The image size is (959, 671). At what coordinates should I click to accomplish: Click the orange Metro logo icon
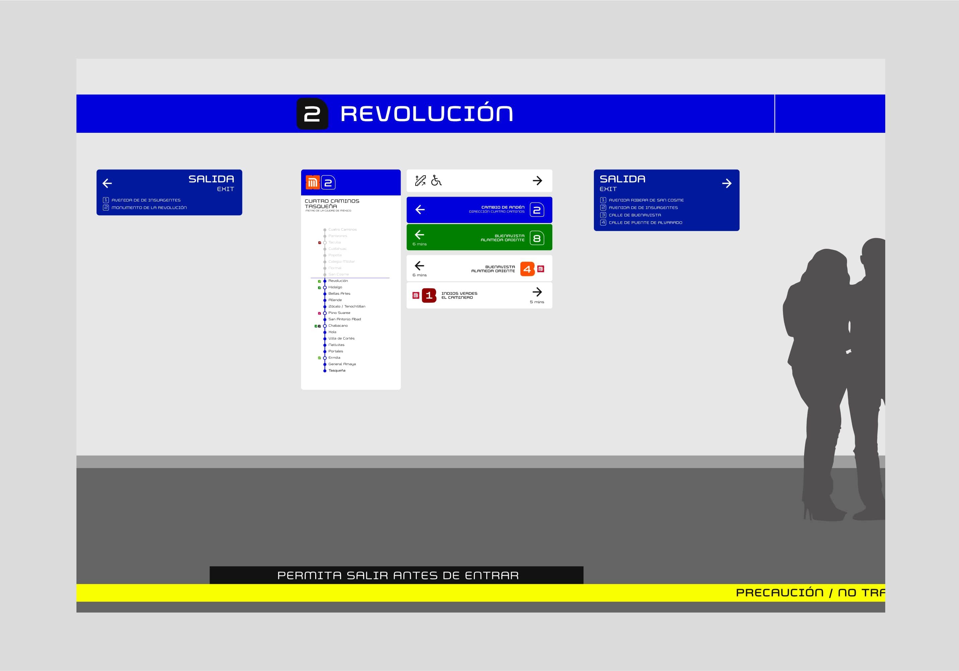(x=313, y=182)
